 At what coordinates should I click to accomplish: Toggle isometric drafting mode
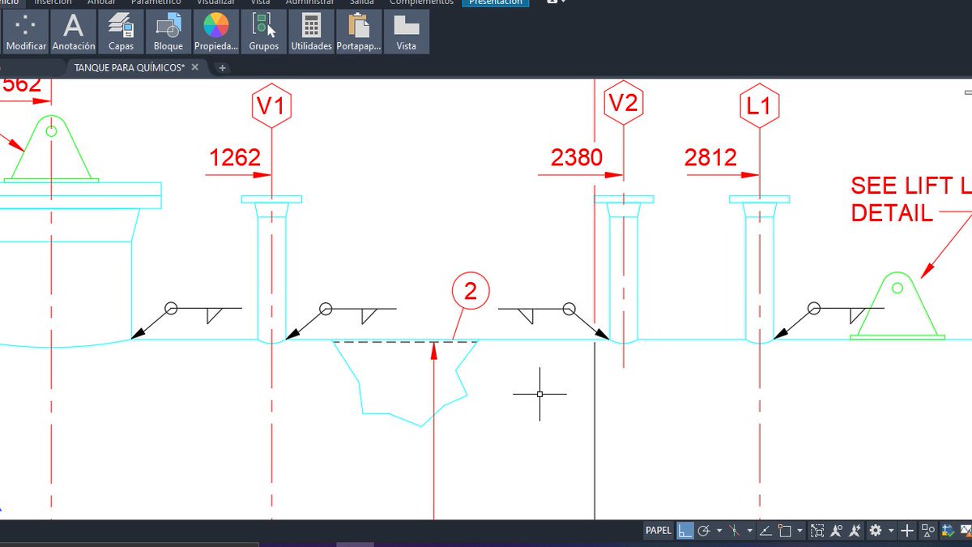tap(734, 530)
